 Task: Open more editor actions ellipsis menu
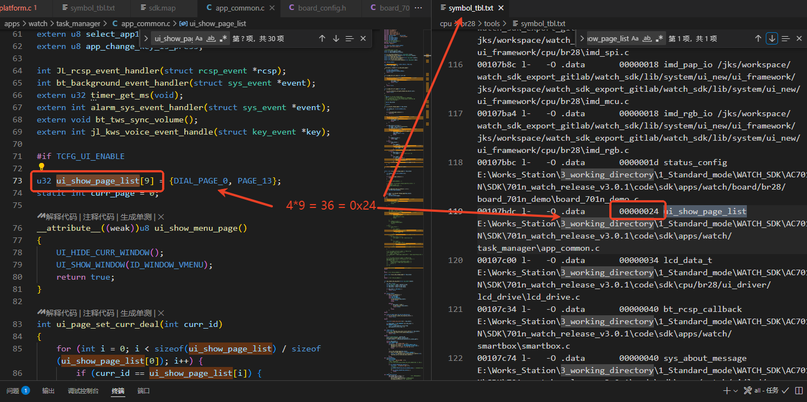pyautogui.click(x=419, y=8)
